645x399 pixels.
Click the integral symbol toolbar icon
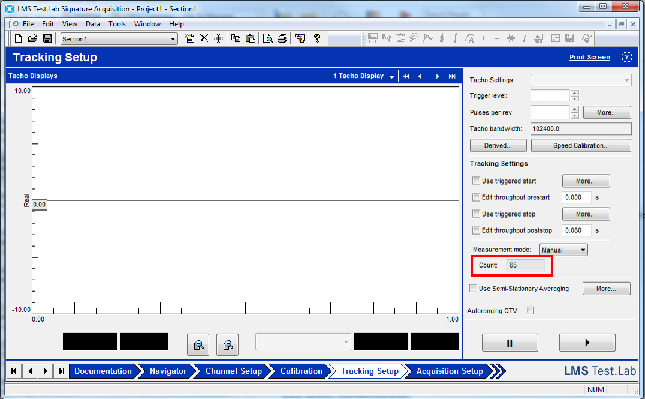pyautogui.click(x=456, y=38)
